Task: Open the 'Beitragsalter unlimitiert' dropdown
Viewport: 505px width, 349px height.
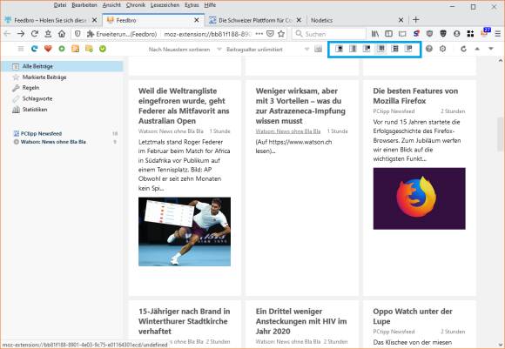Action: tap(267, 50)
